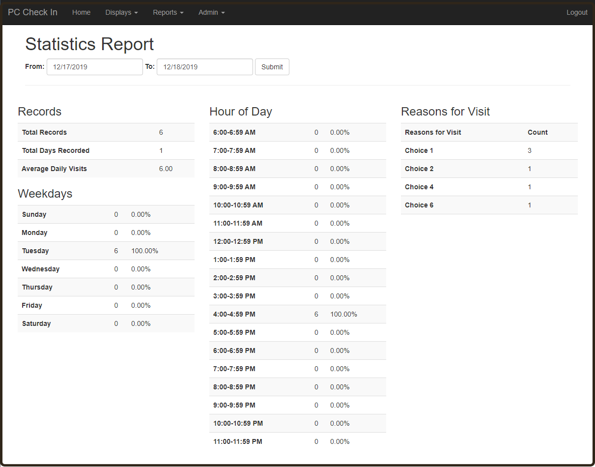Click the 4:00-4:59 PM hour row

click(x=297, y=314)
